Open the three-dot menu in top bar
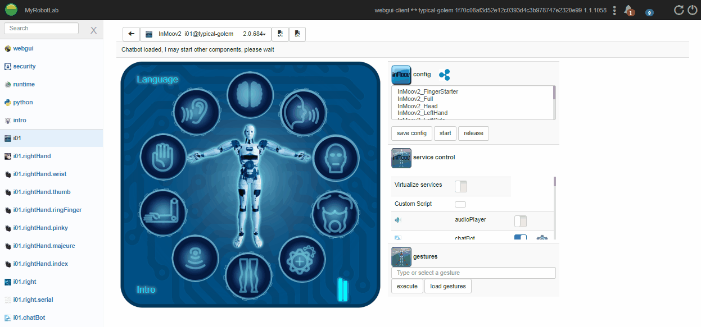The height and width of the screenshot is (327, 701). click(614, 10)
